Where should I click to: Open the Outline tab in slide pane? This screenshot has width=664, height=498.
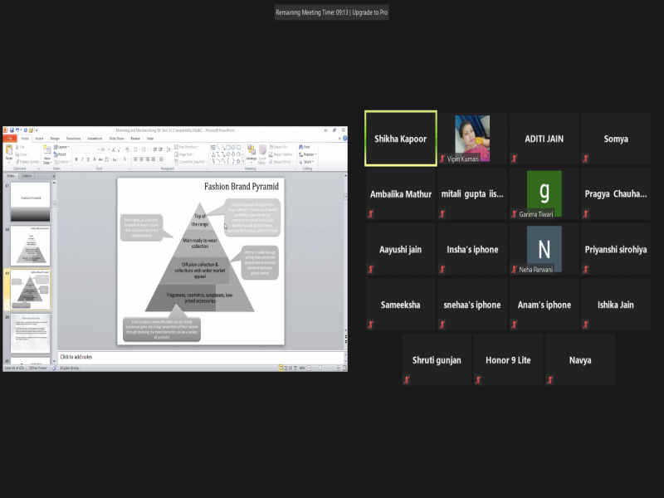click(27, 176)
